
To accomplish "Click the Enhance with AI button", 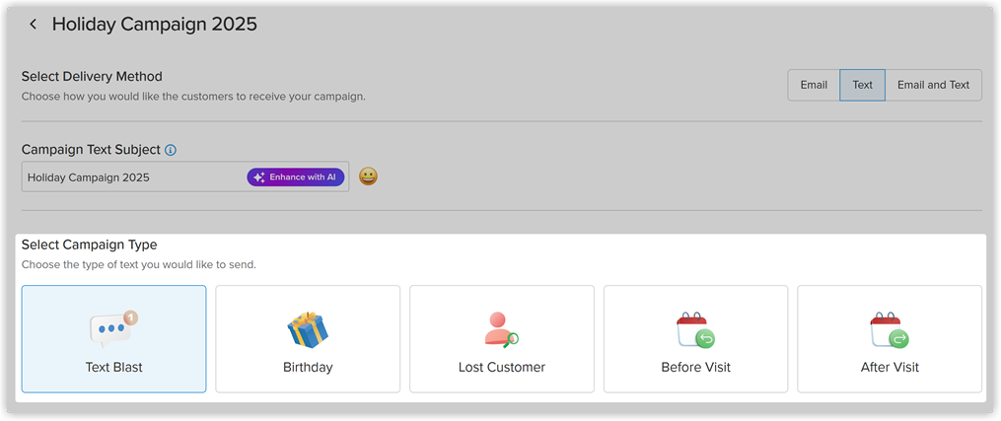I will coord(296,177).
